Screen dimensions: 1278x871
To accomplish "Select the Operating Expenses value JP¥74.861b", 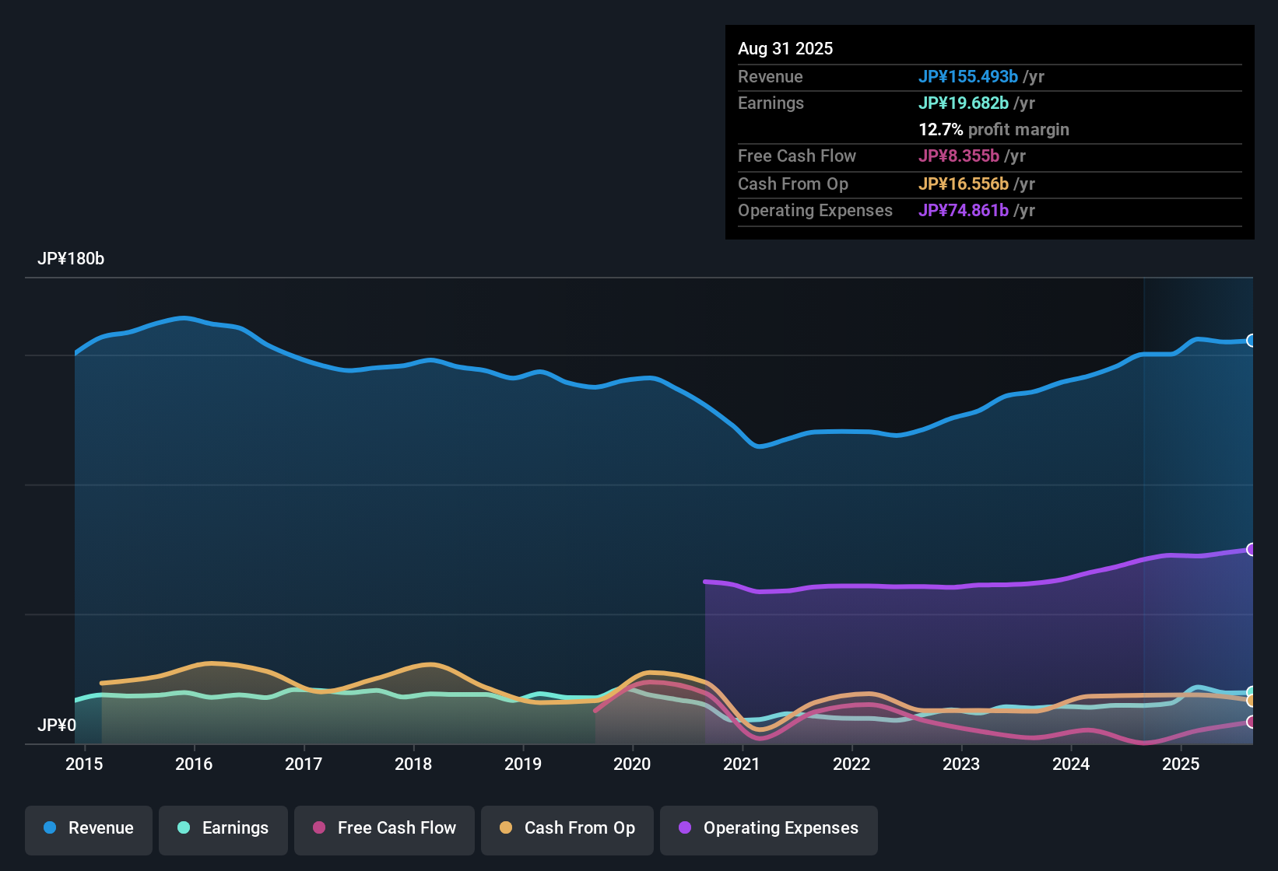I will 964,211.
